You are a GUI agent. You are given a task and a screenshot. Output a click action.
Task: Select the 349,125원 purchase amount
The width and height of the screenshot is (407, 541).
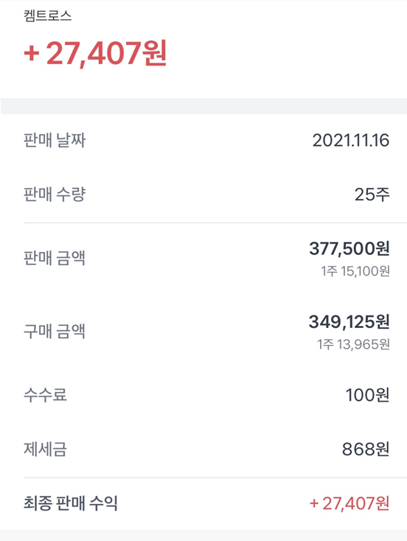coord(349,321)
